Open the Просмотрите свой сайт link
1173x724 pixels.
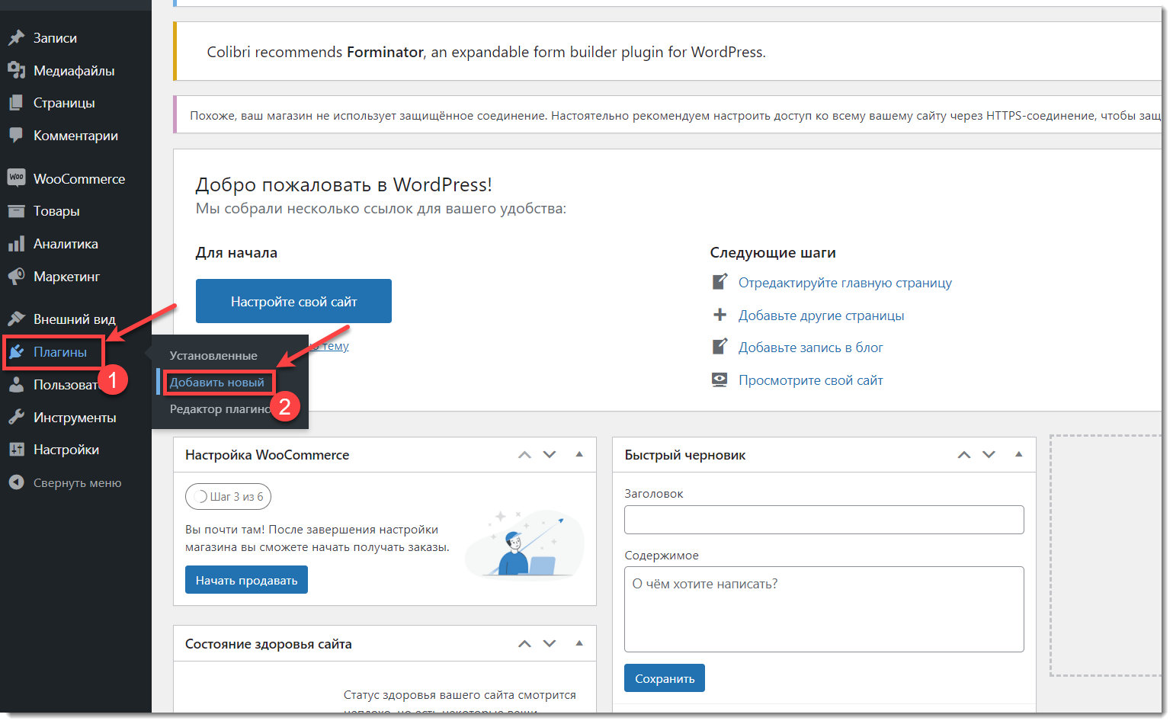click(810, 380)
